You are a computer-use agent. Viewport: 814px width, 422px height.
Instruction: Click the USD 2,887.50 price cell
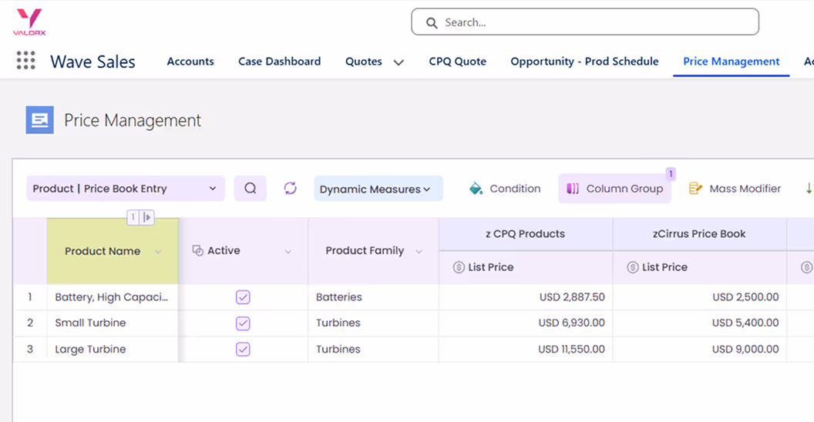tap(526, 297)
